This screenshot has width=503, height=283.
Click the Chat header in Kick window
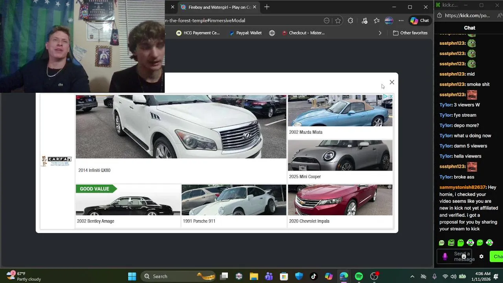tap(470, 28)
